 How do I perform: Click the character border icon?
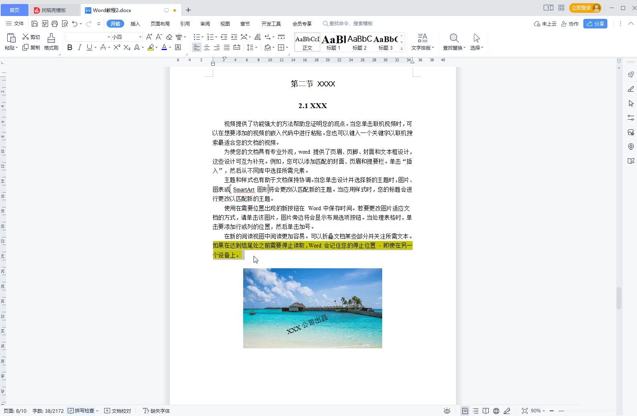(x=178, y=47)
